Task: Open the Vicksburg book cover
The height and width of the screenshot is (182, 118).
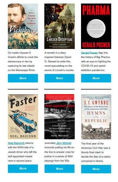Action: click(x=23, y=26)
